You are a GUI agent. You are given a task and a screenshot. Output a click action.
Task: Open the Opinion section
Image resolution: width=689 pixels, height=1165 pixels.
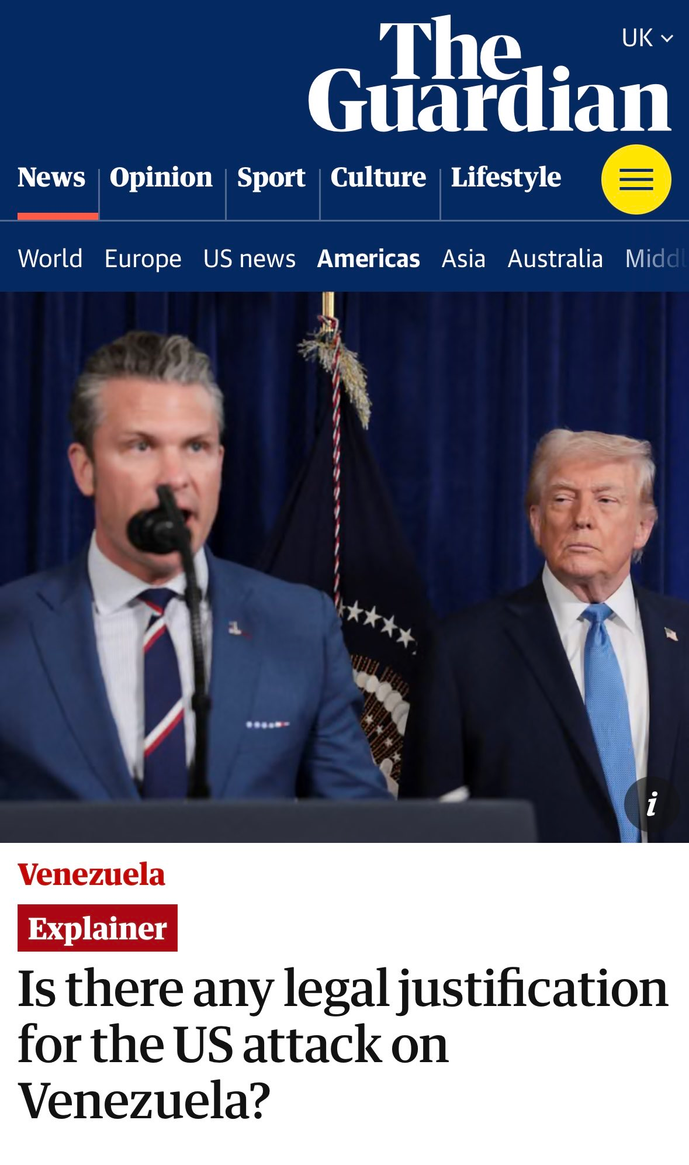click(161, 177)
